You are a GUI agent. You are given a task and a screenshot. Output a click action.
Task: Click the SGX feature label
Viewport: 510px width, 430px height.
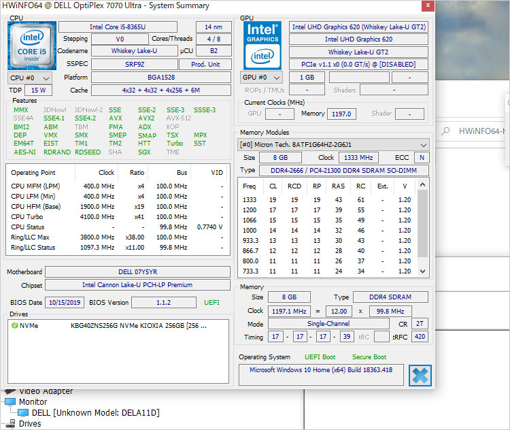tap(144, 152)
